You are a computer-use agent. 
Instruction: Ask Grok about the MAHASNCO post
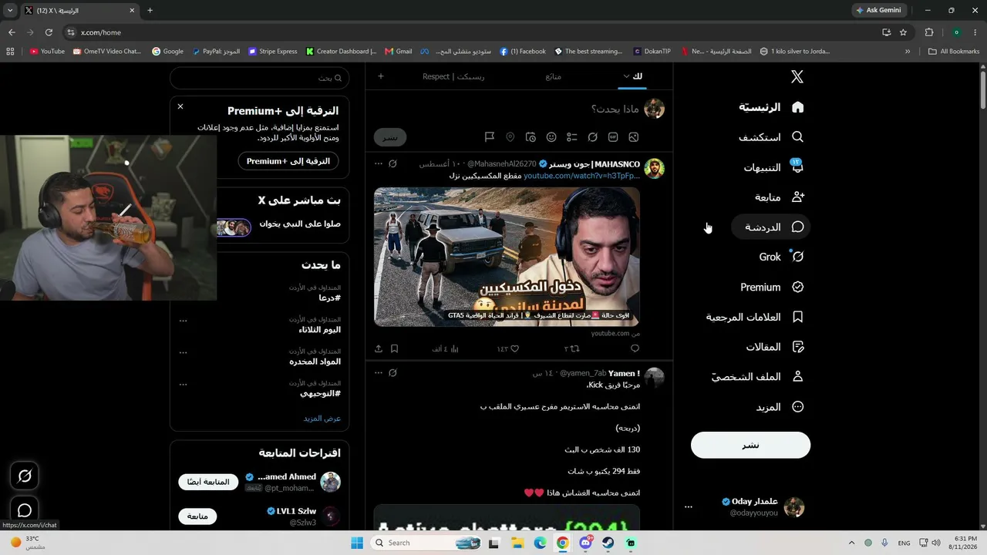click(392, 164)
